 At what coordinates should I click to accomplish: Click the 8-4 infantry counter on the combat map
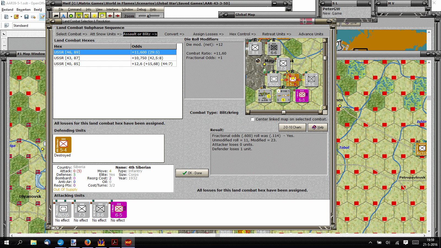255,48
